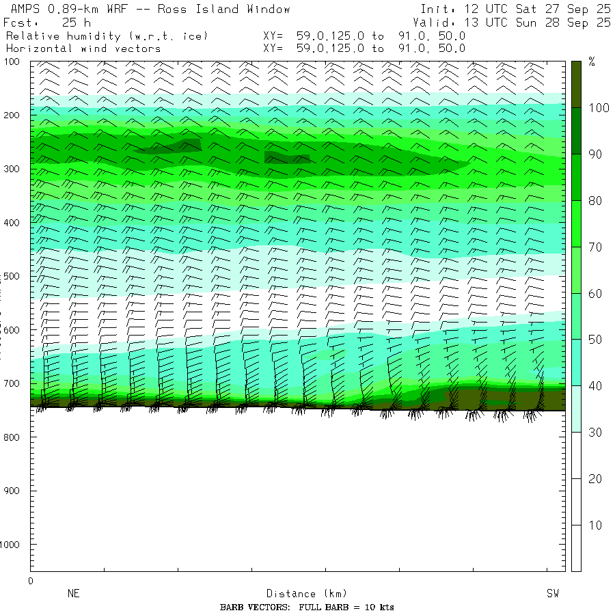Click the colorbar label 10
The width and height of the screenshot is (615, 615).
pyautogui.click(x=595, y=525)
